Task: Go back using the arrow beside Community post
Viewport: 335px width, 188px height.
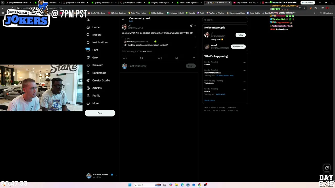Action: coord(123,19)
